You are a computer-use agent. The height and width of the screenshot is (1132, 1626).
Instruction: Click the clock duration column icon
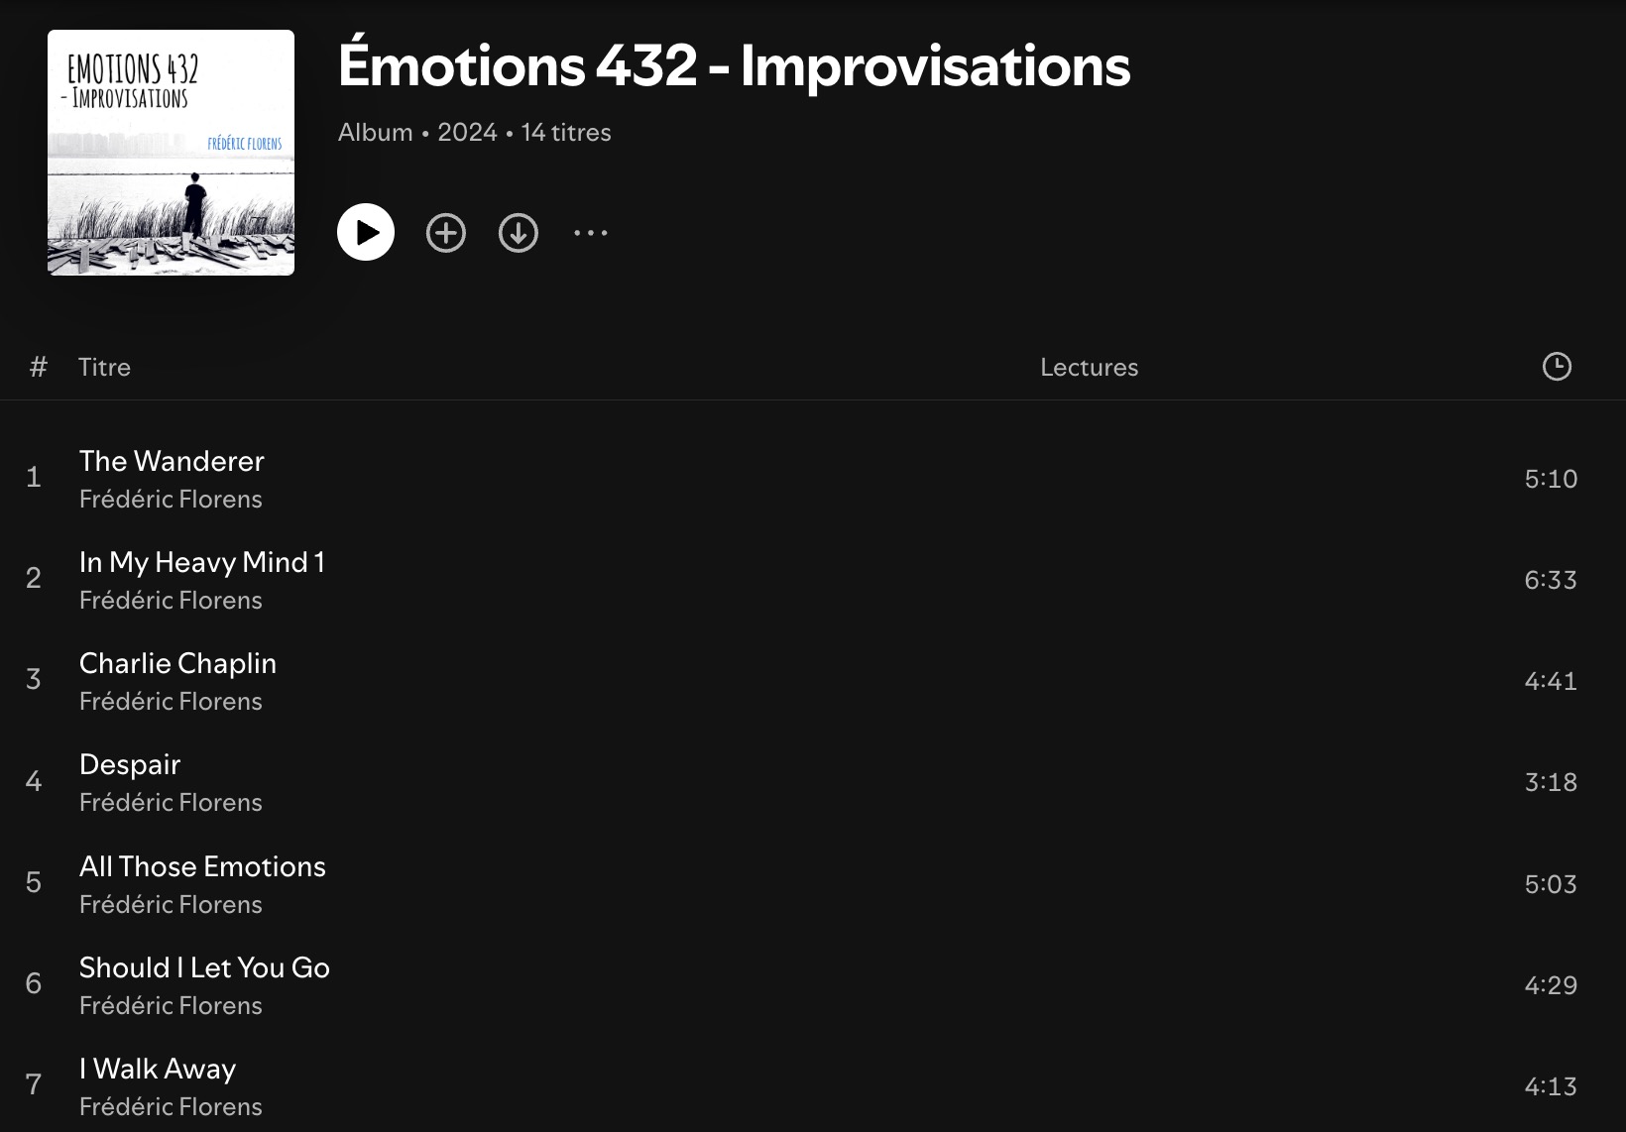coord(1557,367)
